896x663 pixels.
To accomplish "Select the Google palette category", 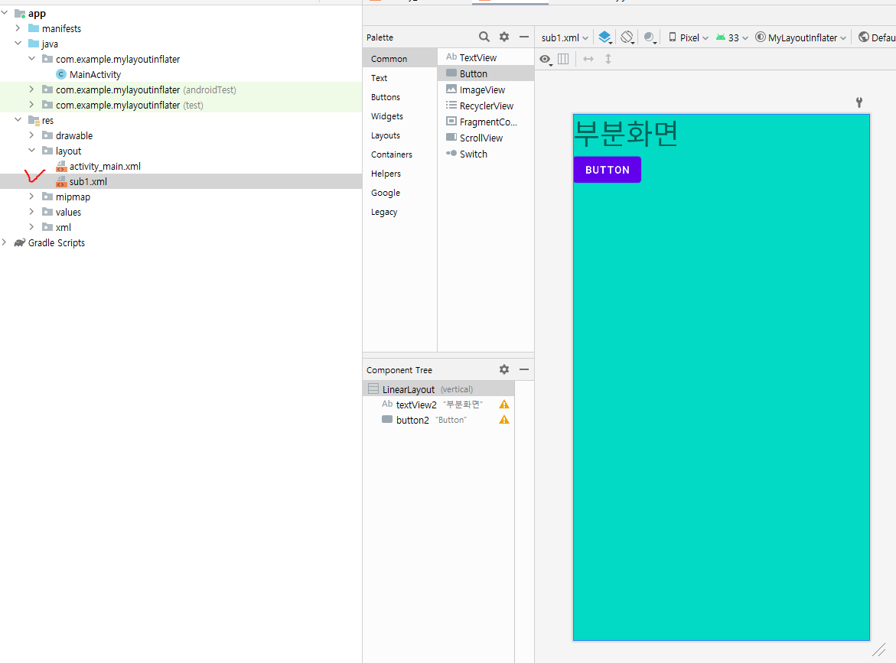I will tap(399, 193).
